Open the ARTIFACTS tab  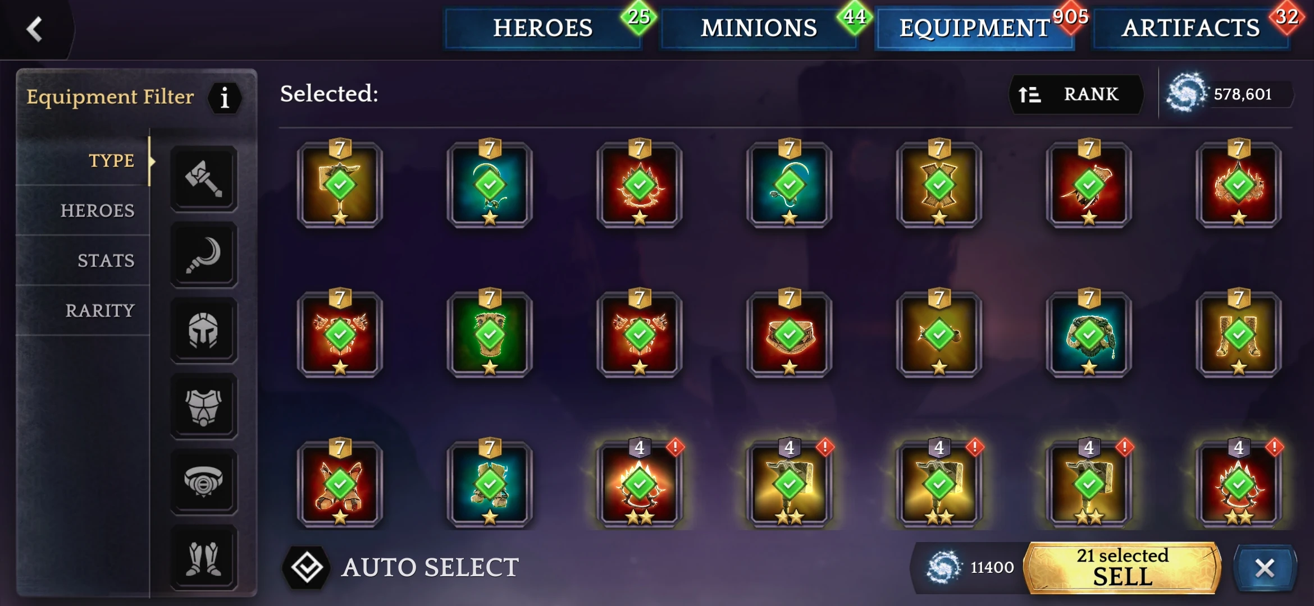tap(1190, 28)
